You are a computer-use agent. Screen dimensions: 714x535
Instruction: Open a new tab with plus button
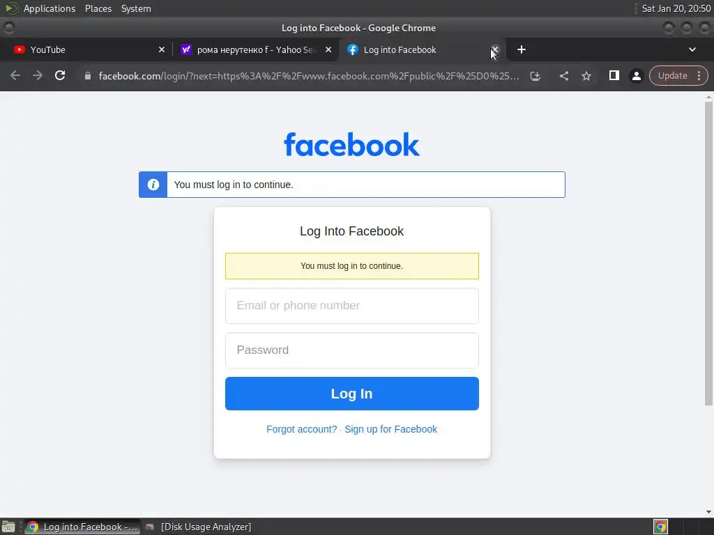522,49
